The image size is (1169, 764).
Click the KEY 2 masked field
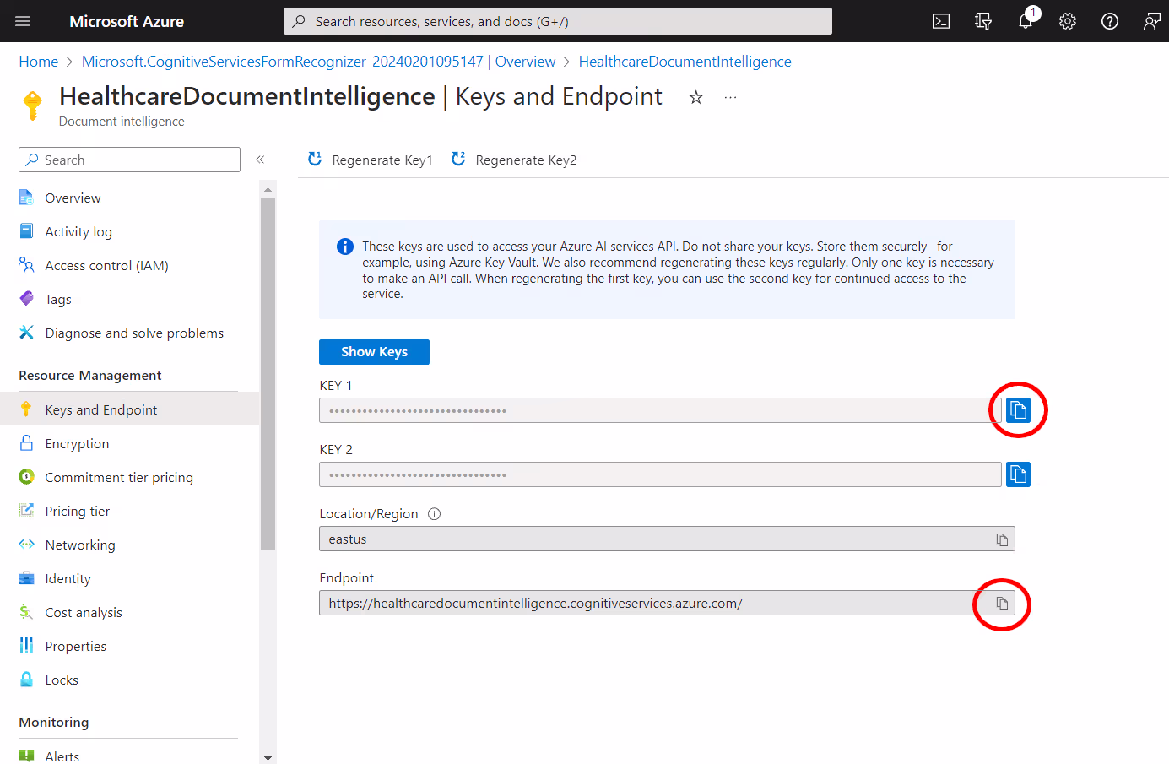pos(660,474)
